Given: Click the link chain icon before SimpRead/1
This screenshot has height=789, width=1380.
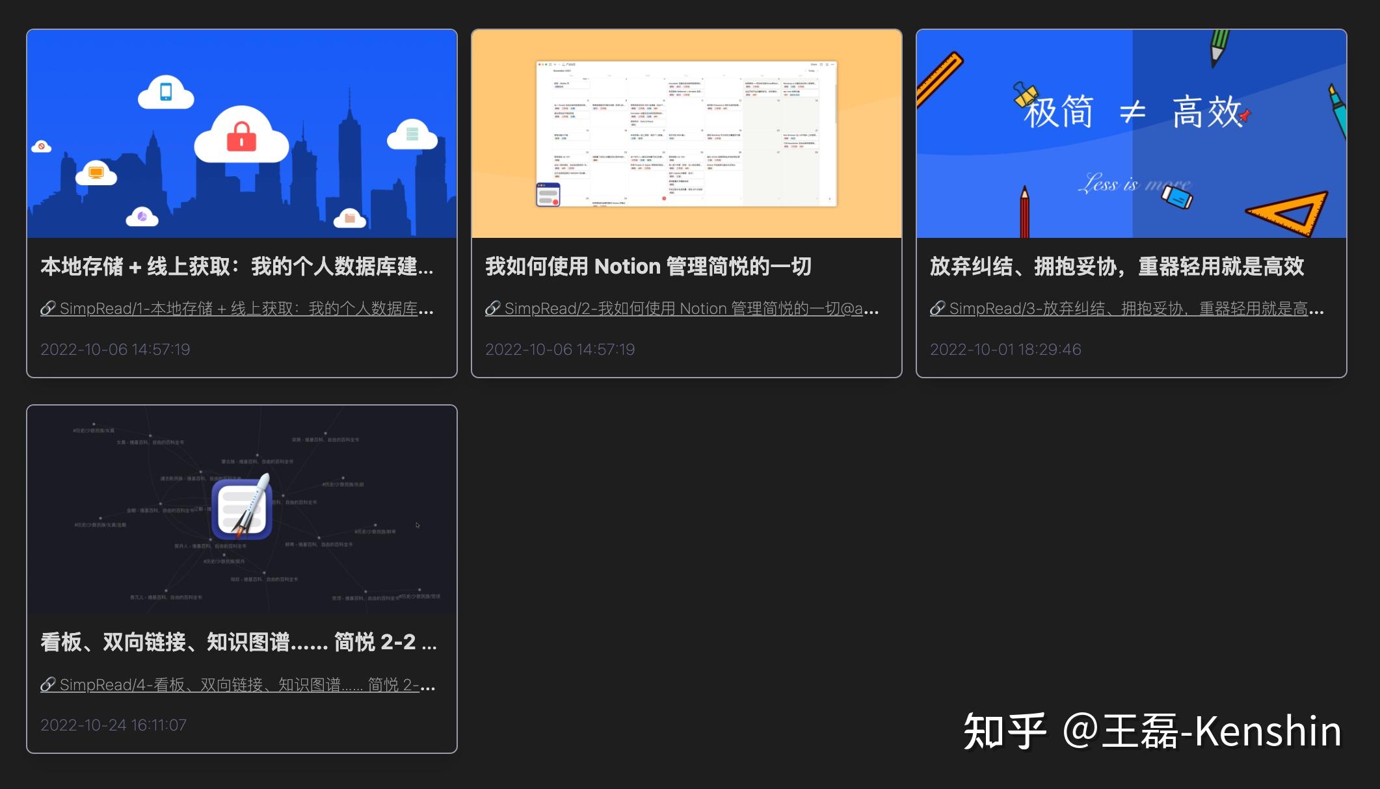Looking at the screenshot, I should [48, 309].
